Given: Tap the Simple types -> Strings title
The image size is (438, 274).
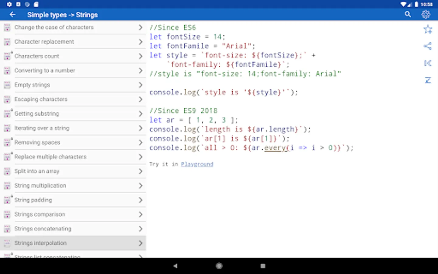Looking at the screenshot, I should [x=62, y=15].
